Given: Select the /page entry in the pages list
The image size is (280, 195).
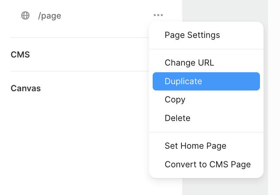Looking at the screenshot, I should [x=50, y=16].
